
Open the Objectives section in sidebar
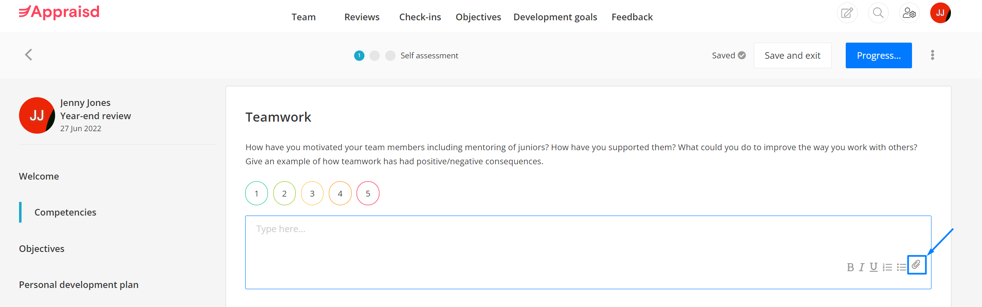coord(42,249)
